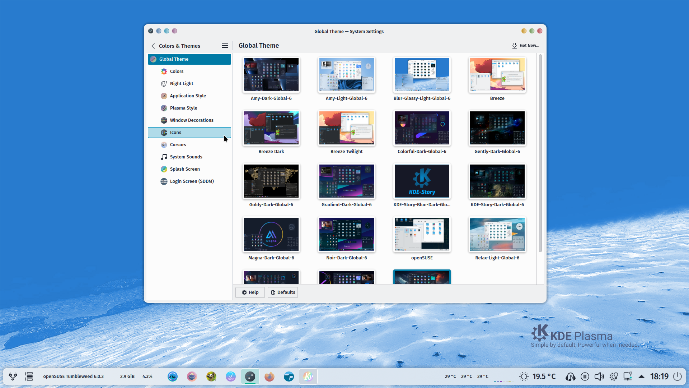Select the Breeze Twilight theme thumbnail
This screenshot has height=388, width=689.
pyautogui.click(x=347, y=128)
